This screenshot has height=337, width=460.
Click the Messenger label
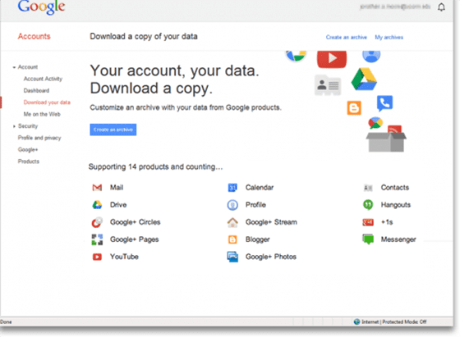[398, 239]
